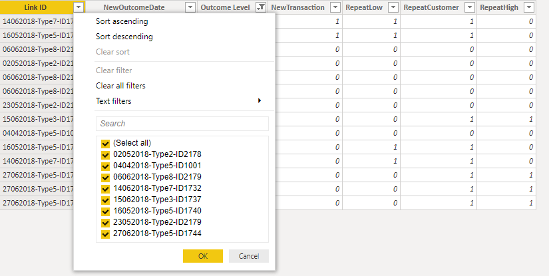Screen dimensions: 549x276
Task: Cancel the filter dialog
Action: [249, 256]
